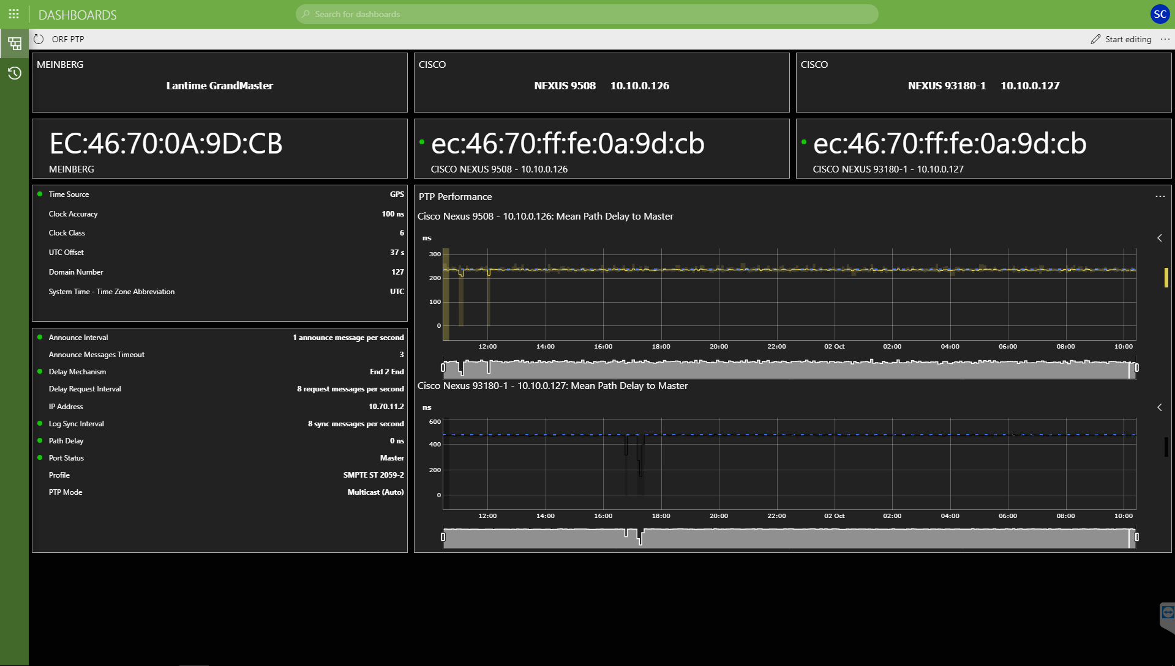1175x666 pixels.
Task: Click the green status dot on Nexus 9508 card
Action: tap(422, 142)
